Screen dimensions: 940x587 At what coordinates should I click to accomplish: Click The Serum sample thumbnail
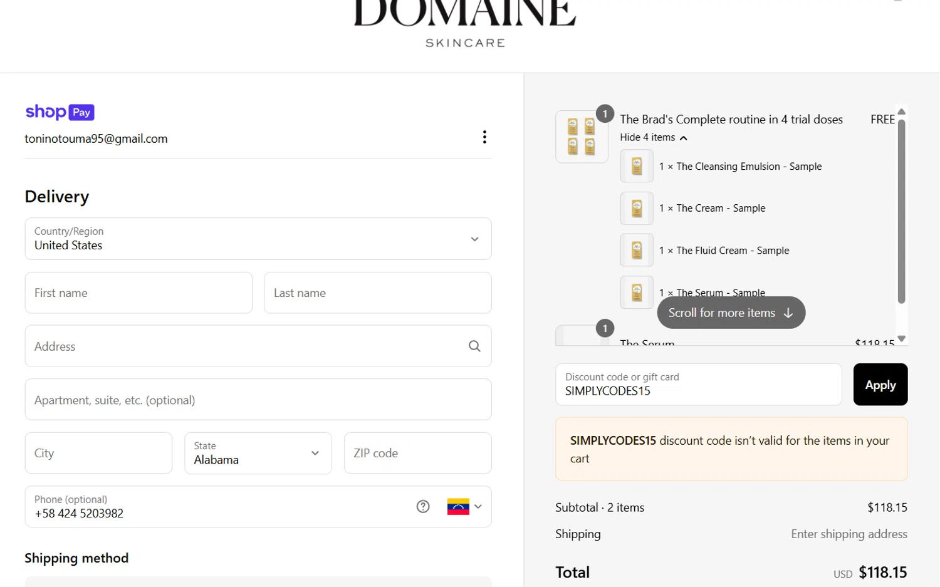[x=637, y=292]
